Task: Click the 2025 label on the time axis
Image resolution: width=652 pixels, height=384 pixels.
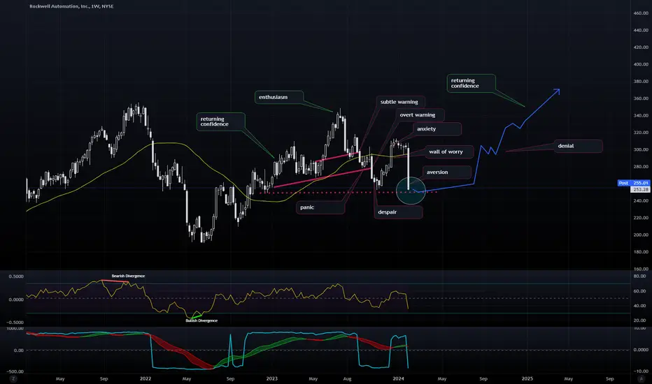Action: (x=527, y=378)
